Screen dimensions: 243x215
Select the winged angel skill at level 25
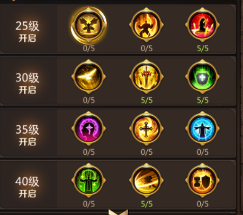click(x=88, y=25)
